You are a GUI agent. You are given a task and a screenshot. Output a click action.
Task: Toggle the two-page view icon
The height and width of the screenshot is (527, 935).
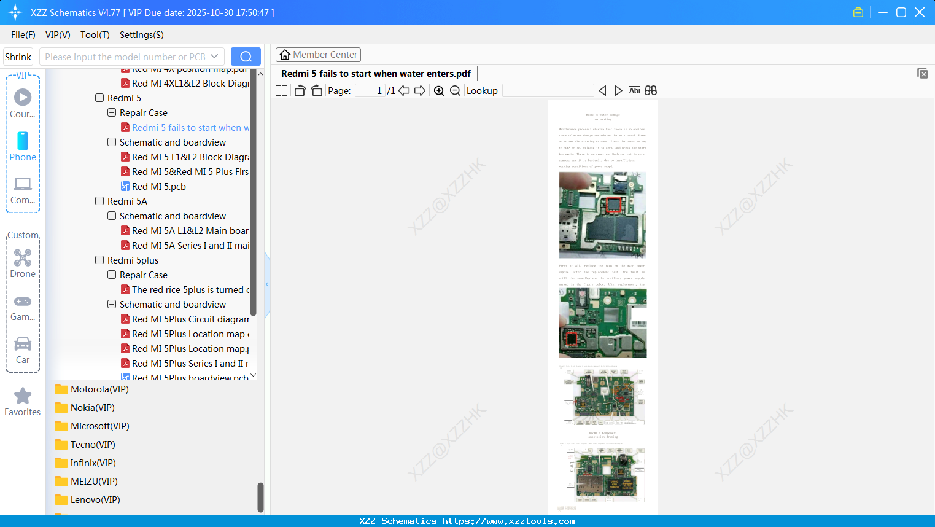tap(281, 91)
